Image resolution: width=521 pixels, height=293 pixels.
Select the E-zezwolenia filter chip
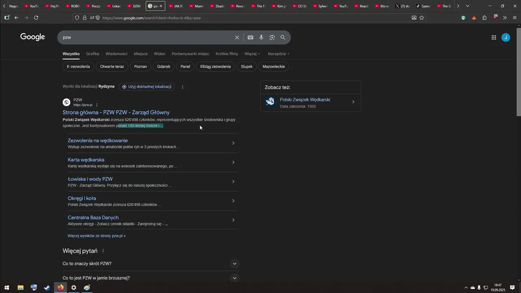coord(79,67)
